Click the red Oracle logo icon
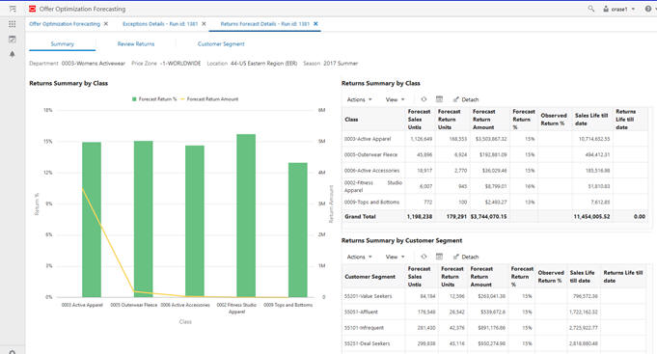Image resolution: width=657 pixels, height=354 pixels. [32, 9]
